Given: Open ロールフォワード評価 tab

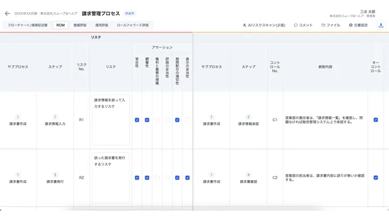Looking at the screenshot, I should (x=133, y=25).
